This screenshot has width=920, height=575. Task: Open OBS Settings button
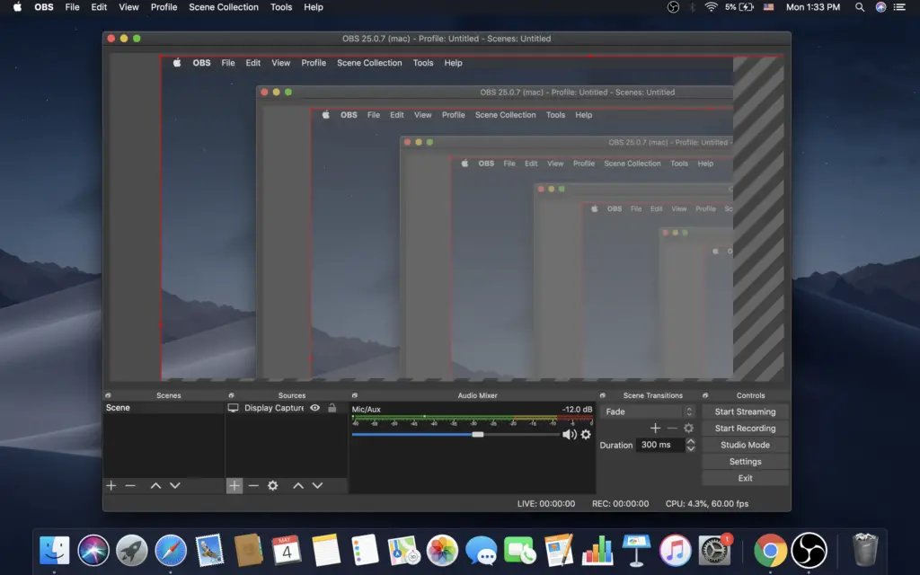(745, 461)
